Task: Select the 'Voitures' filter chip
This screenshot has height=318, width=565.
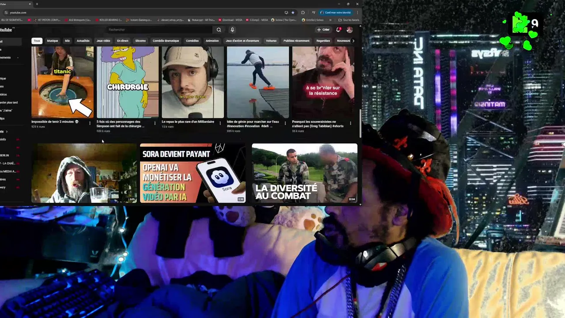Action: click(271, 41)
